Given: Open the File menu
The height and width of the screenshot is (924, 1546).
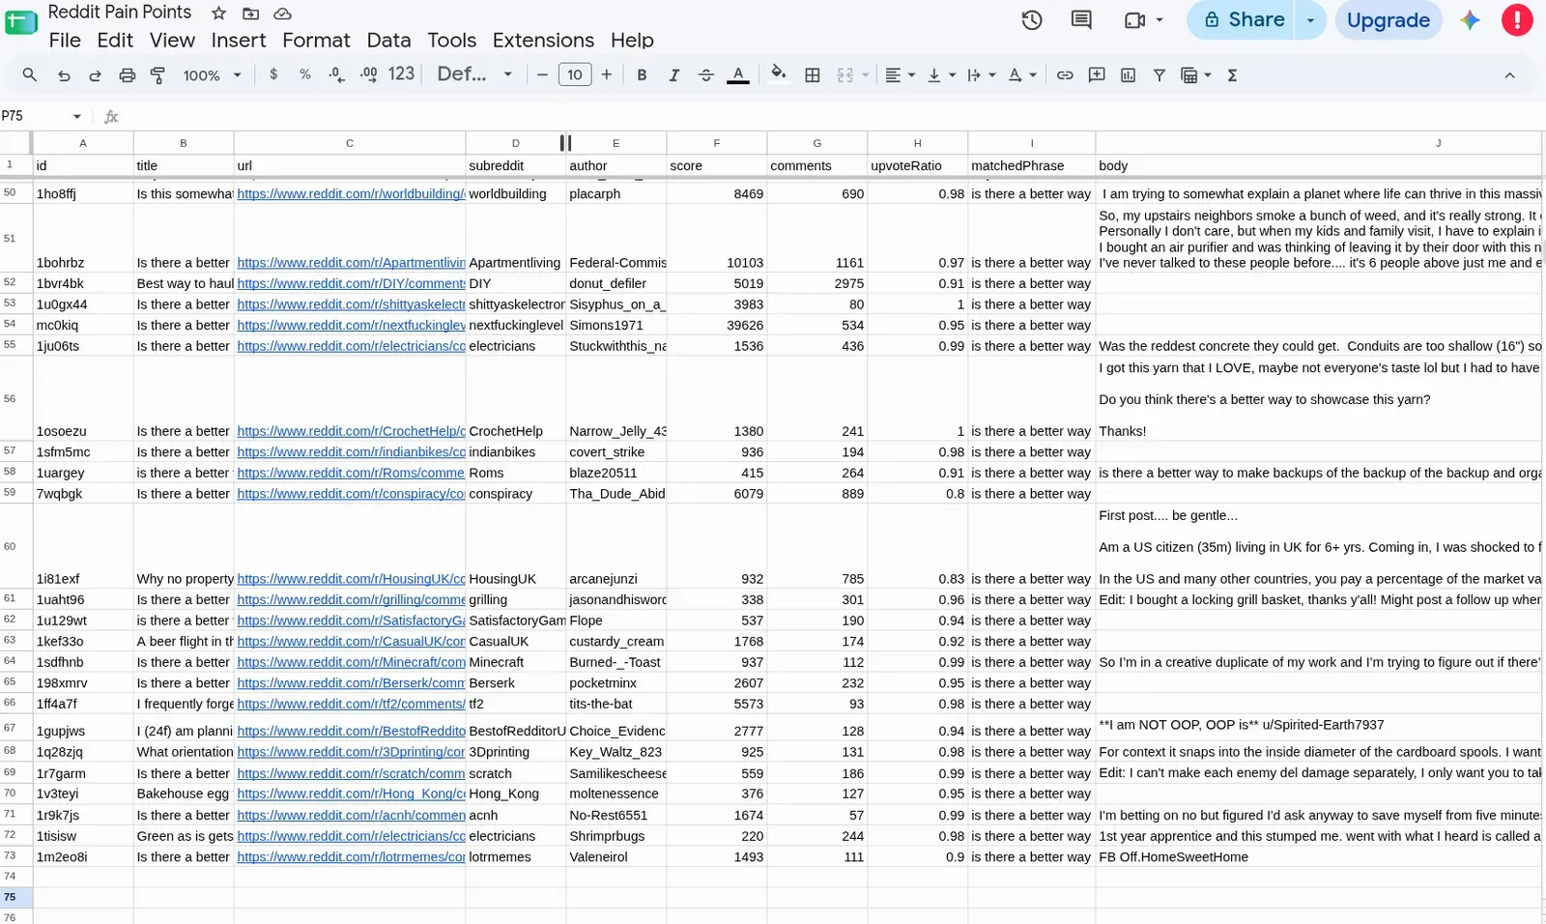Looking at the screenshot, I should pyautogui.click(x=65, y=41).
